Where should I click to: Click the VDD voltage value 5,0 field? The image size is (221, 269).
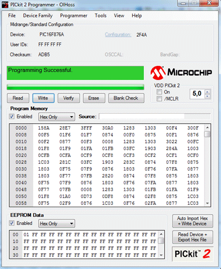(x=197, y=94)
